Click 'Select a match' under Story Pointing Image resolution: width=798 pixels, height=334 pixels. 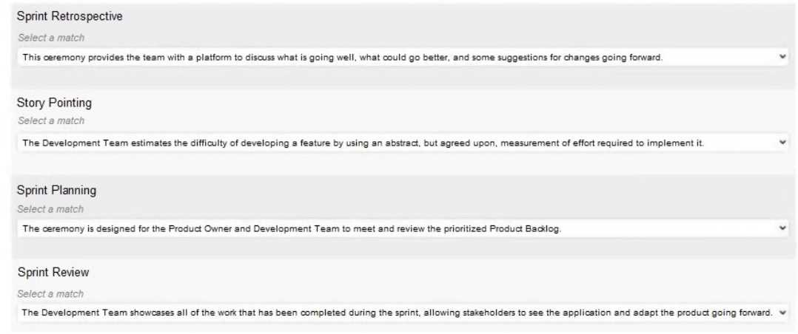click(51, 120)
